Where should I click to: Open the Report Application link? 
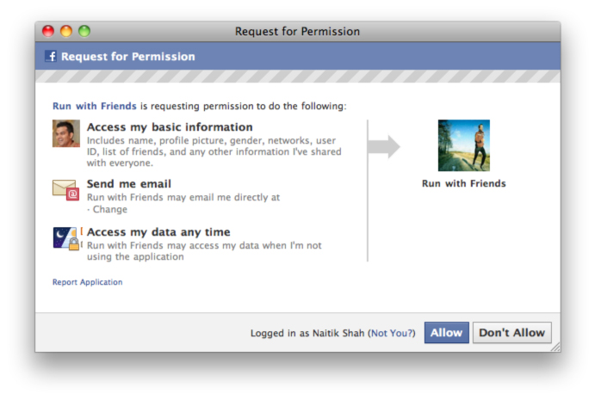[87, 282]
